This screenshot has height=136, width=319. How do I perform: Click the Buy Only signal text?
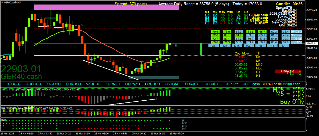(x=292, y=102)
